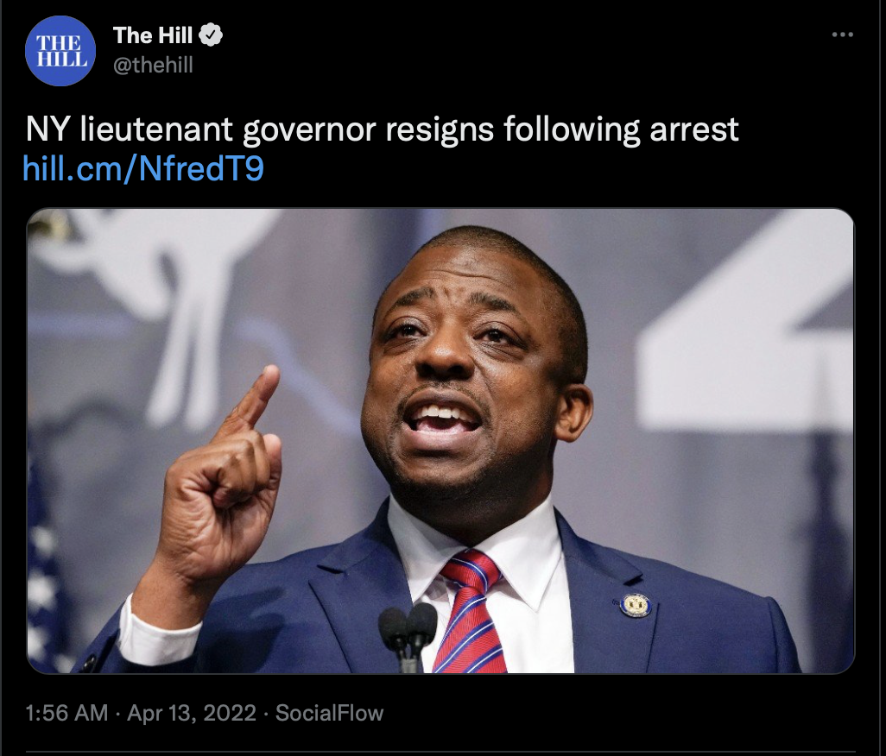Open The Hill profile avatar logo

[x=60, y=51]
